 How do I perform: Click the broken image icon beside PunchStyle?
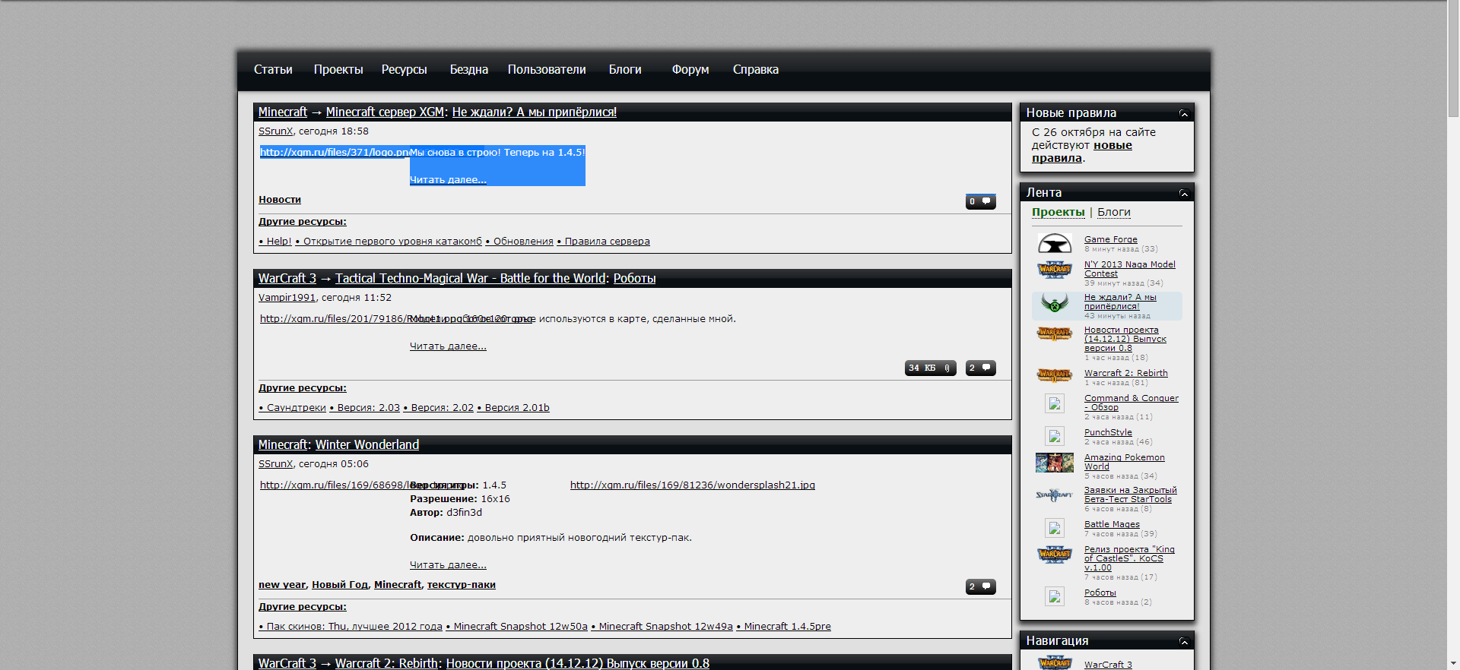[x=1055, y=436]
